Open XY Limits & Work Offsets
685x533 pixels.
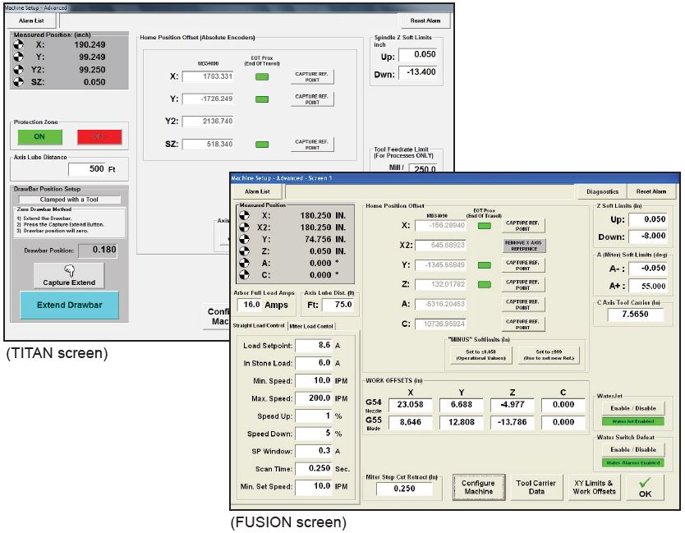594,487
